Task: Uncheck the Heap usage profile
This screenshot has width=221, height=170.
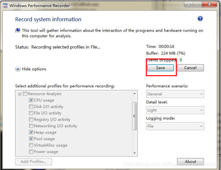Action: [31, 132]
